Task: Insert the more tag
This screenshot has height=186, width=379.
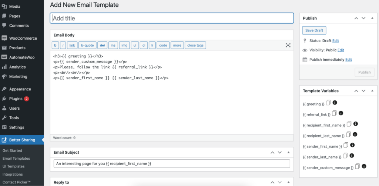Action: click(x=177, y=45)
